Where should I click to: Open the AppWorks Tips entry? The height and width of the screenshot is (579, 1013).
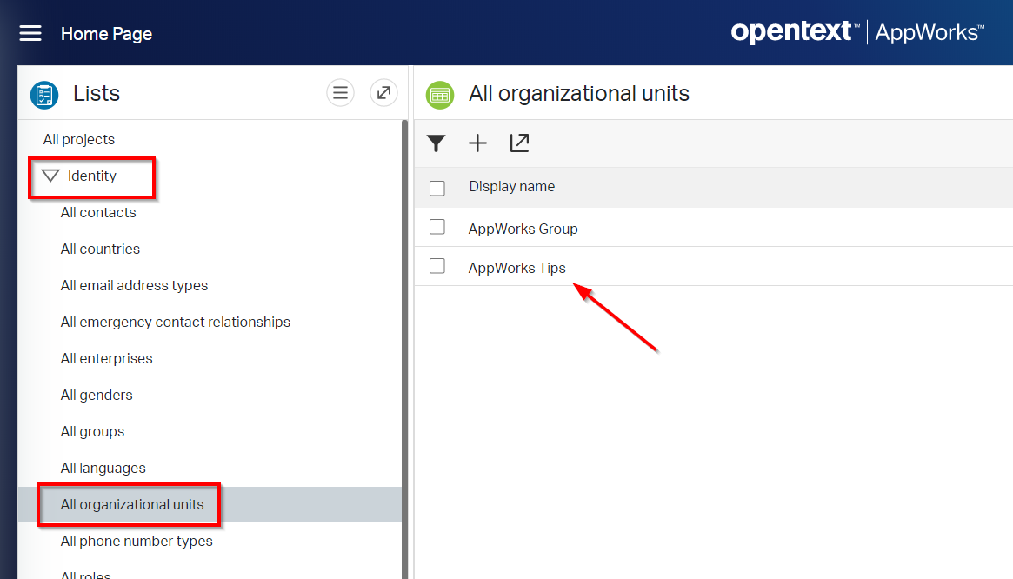pyautogui.click(x=516, y=268)
